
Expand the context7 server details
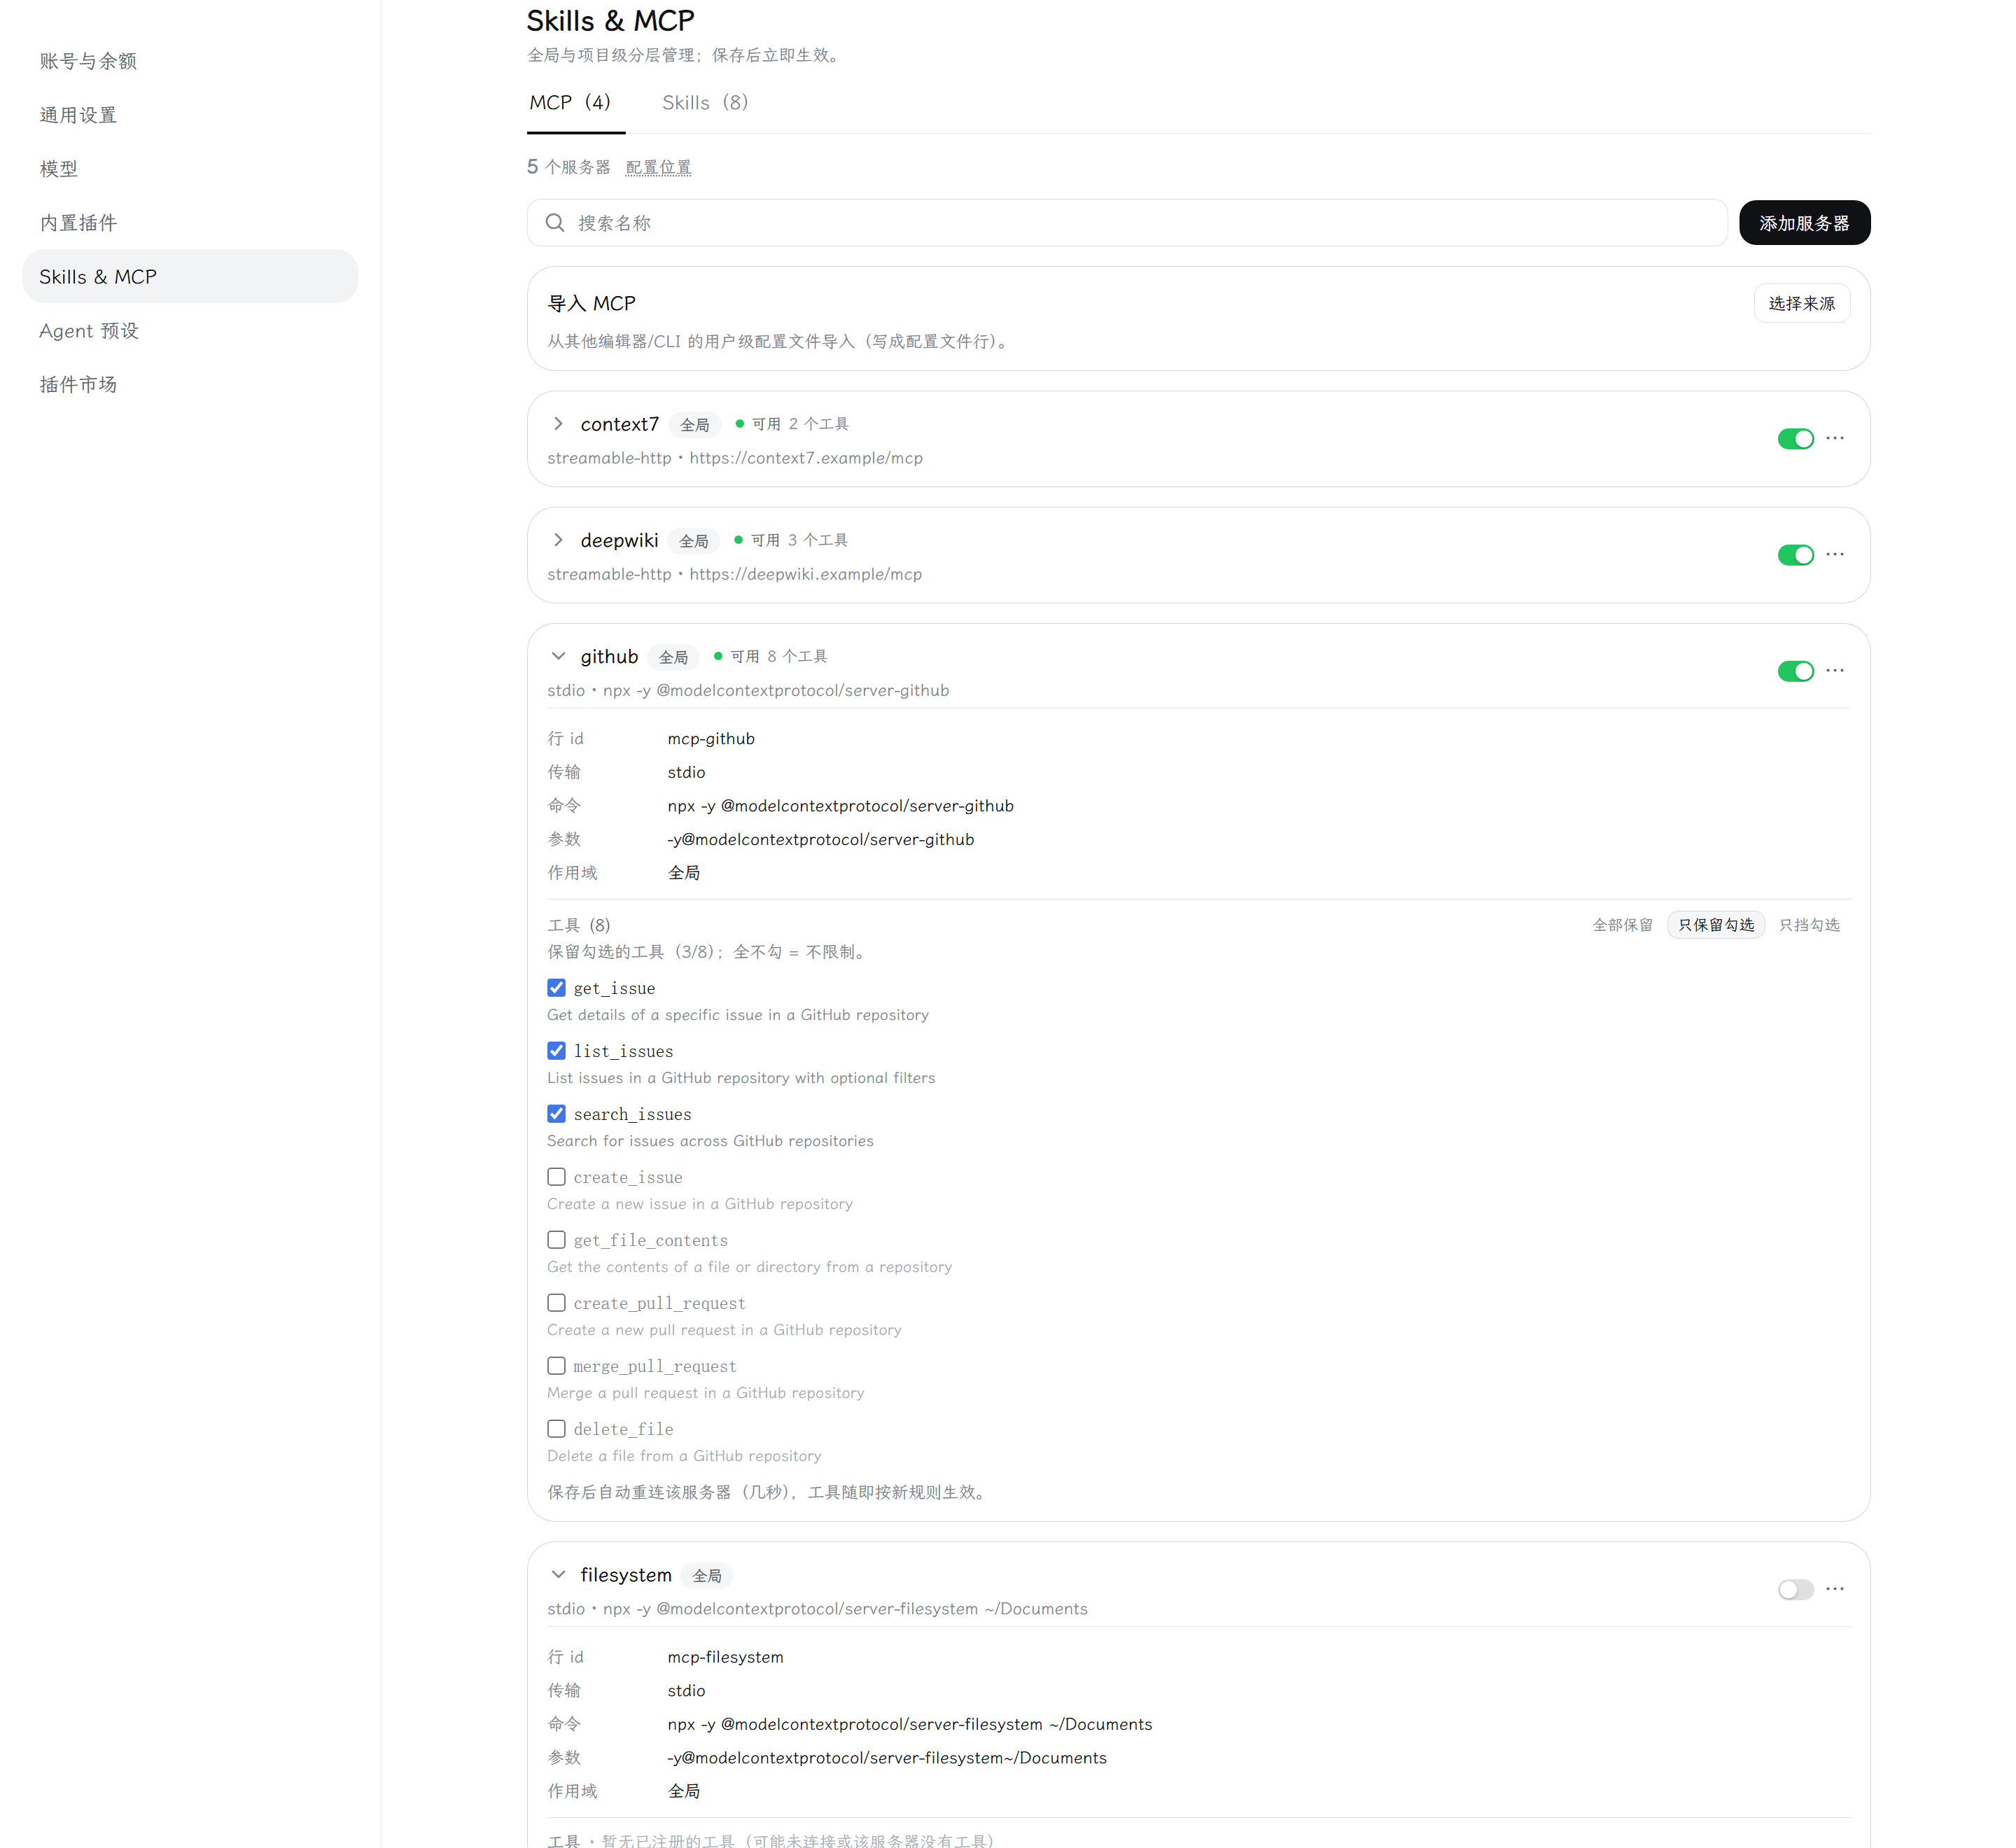pyautogui.click(x=558, y=424)
